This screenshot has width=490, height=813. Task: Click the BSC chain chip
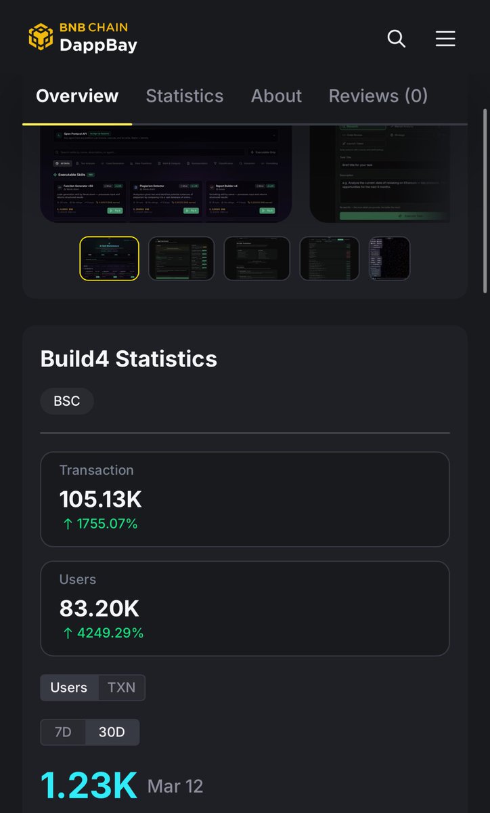click(x=67, y=401)
